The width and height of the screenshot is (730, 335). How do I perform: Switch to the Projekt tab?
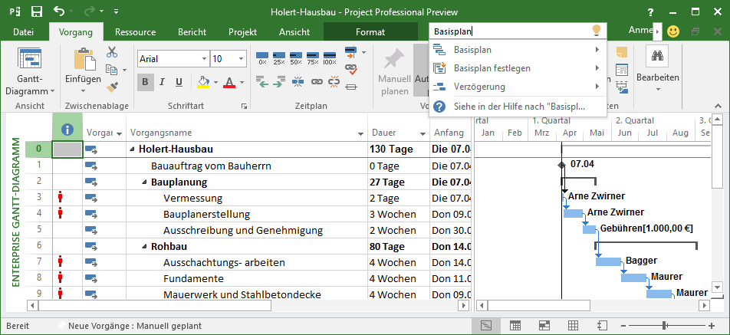[242, 31]
